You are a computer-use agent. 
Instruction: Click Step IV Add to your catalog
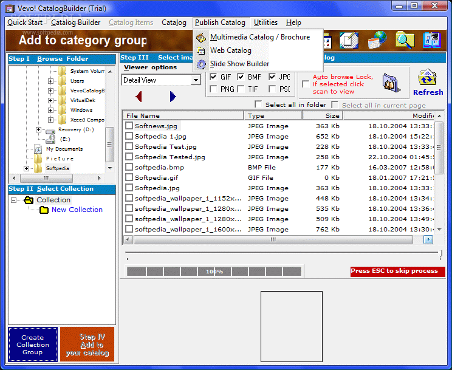pos(87,344)
